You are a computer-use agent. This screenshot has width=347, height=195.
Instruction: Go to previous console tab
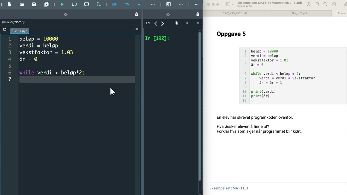156,24
